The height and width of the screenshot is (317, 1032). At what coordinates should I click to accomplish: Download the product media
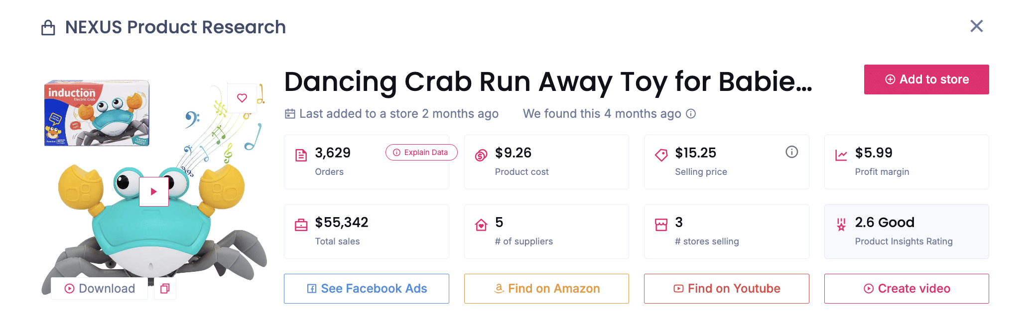point(100,288)
